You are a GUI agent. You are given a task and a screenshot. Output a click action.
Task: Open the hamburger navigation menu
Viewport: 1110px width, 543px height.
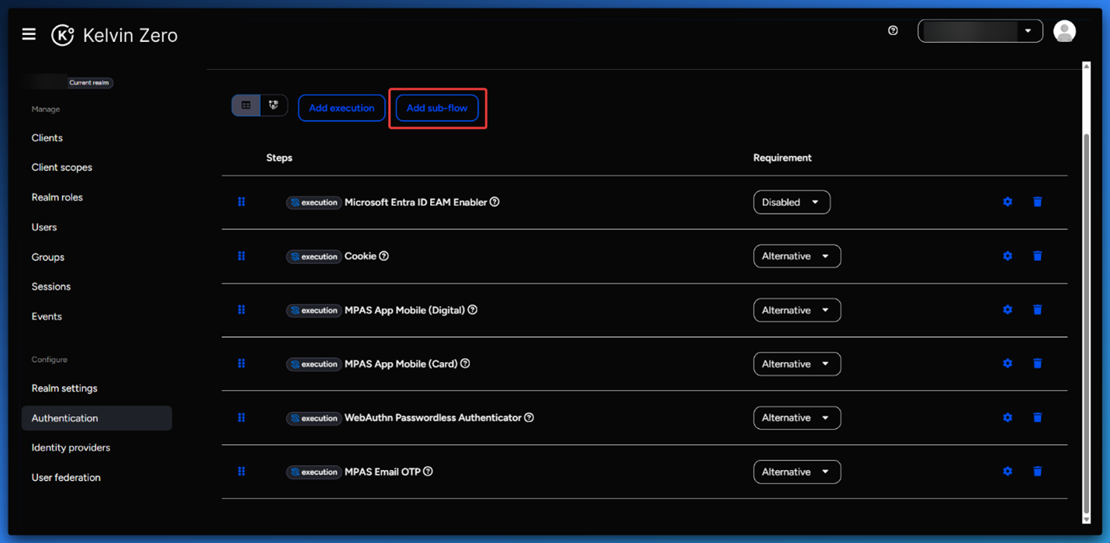point(29,34)
